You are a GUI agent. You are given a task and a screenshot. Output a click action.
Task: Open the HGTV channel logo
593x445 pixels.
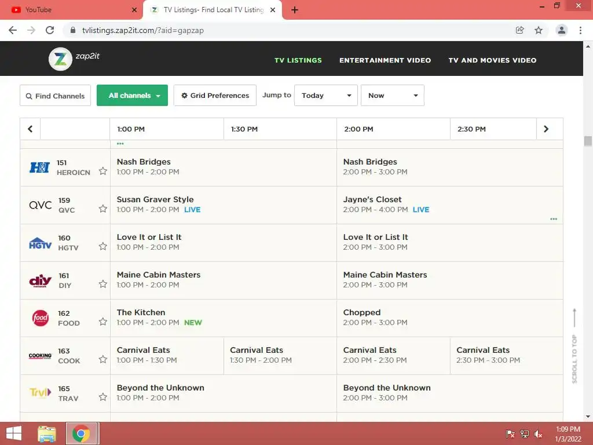coord(40,243)
